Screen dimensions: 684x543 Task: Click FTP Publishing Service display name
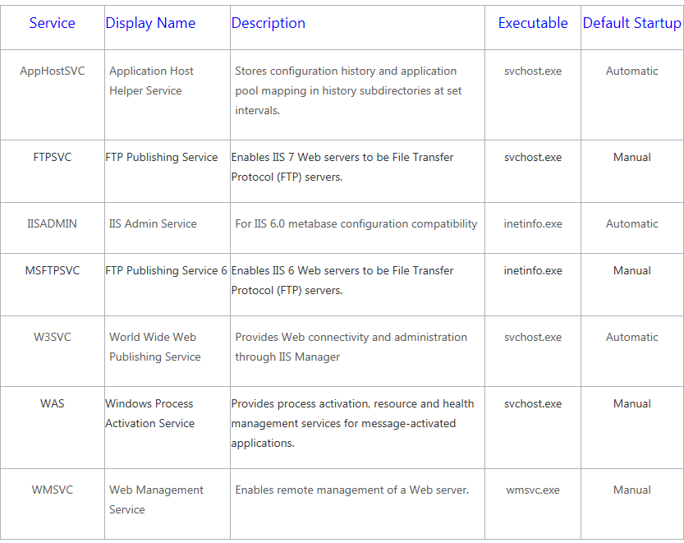coord(162,157)
